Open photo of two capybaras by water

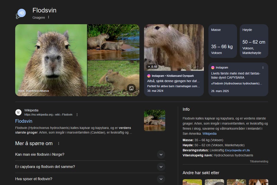[113, 42]
